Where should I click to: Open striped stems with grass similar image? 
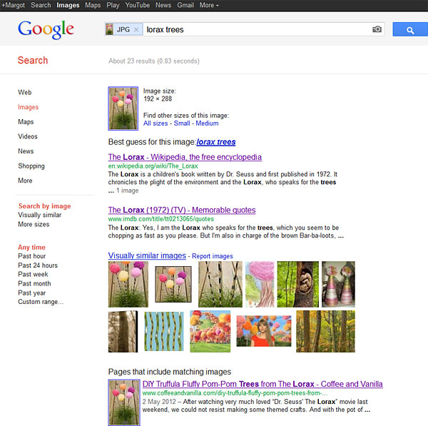(220, 284)
